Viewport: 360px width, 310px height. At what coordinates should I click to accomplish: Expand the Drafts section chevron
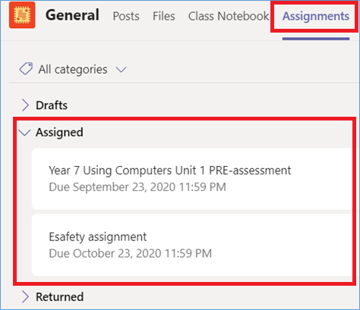(25, 105)
